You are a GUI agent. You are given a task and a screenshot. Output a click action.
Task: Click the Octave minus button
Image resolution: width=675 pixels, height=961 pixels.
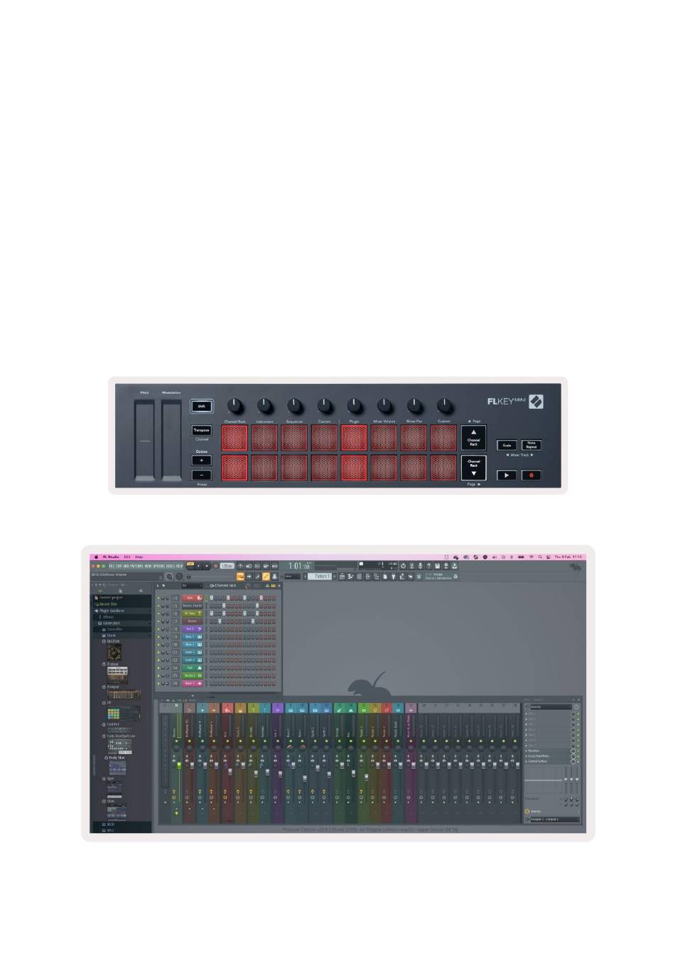(201, 475)
